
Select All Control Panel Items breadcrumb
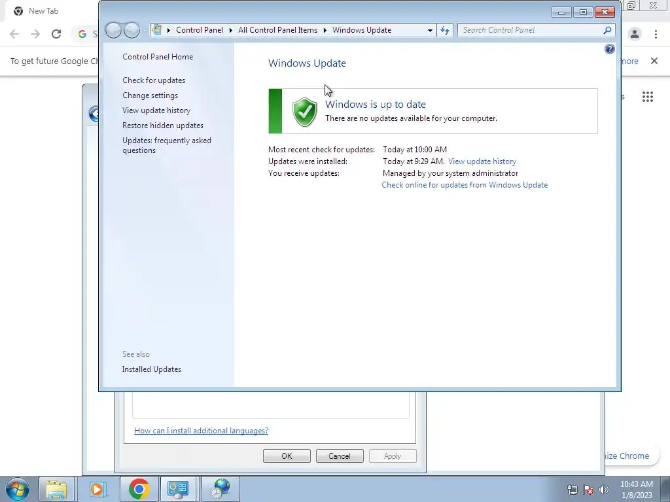(277, 30)
